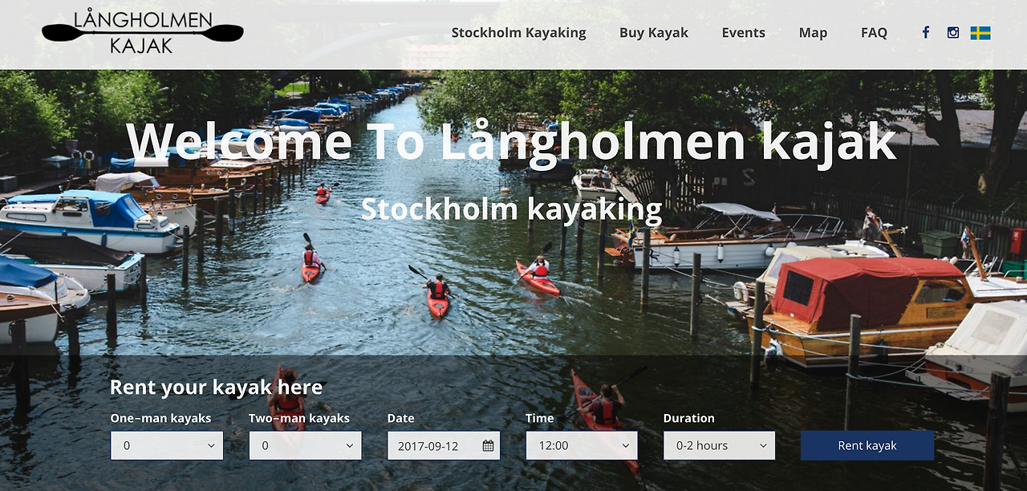Click the Stockholm kayaking subtitle text
The width and height of the screenshot is (1027, 491).
point(511,209)
